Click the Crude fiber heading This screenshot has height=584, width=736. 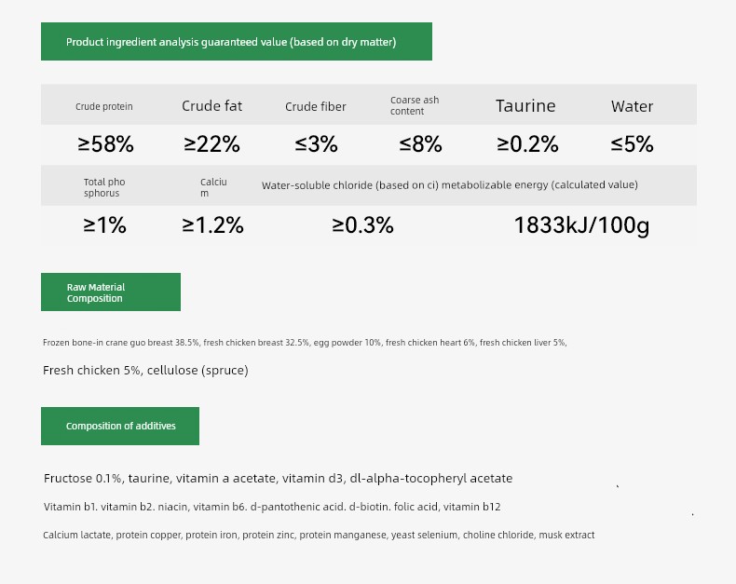315,107
